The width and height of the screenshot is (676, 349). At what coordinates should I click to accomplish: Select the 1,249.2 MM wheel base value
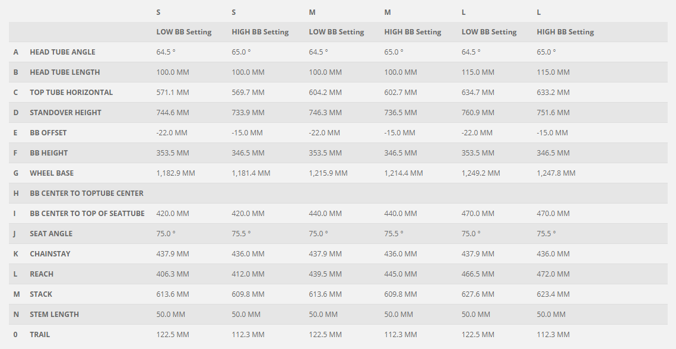click(x=481, y=173)
